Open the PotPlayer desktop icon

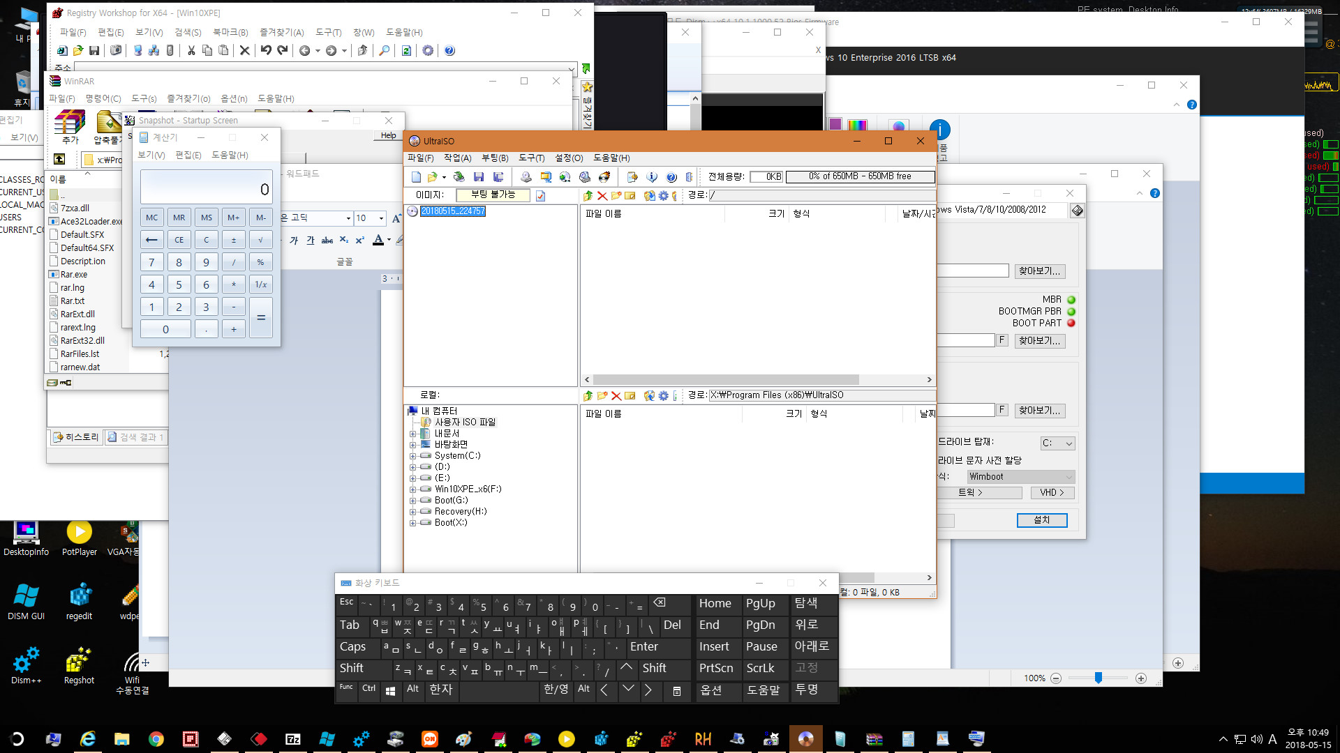click(x=80, y=538)
